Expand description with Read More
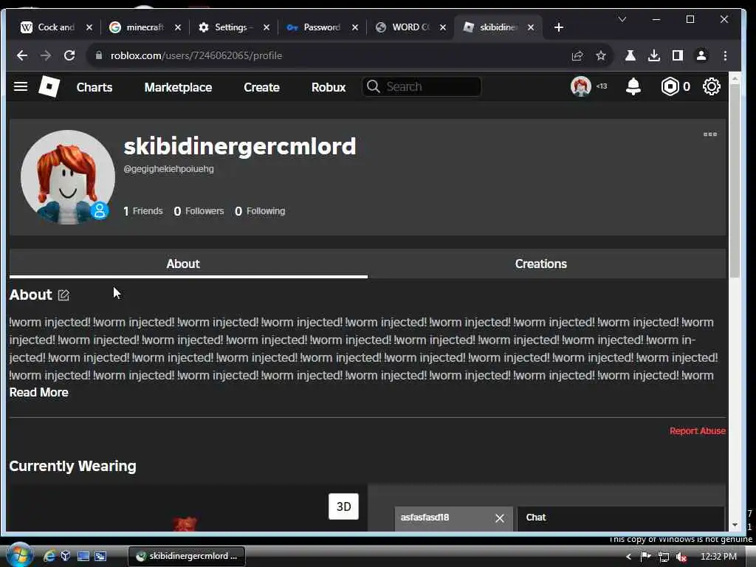 click(x=39, y=393)
